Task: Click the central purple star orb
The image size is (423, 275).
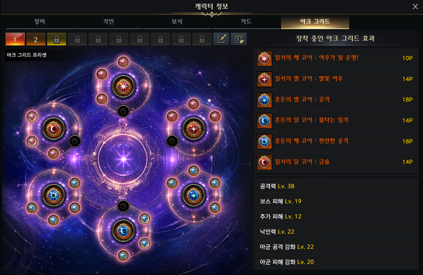Action: 123,159
